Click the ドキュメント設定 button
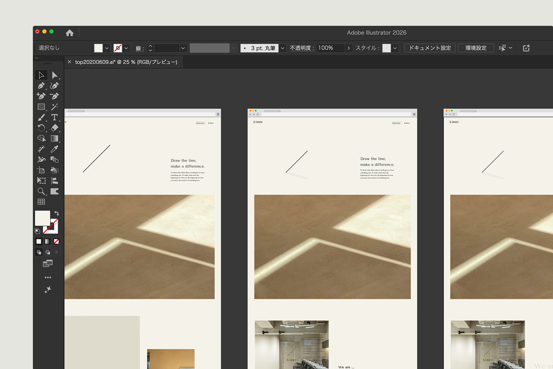 click(x=430, y=48)
